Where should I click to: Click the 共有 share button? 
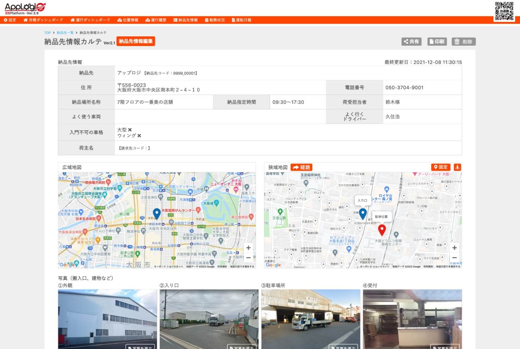pyautogui.click(x=412, y=42)
